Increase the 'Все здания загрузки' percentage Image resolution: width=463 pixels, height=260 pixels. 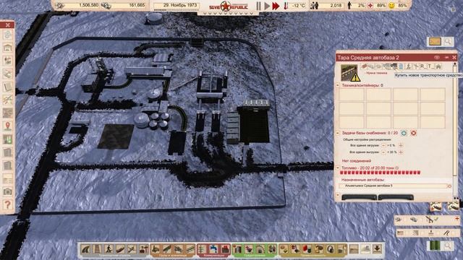401,145
